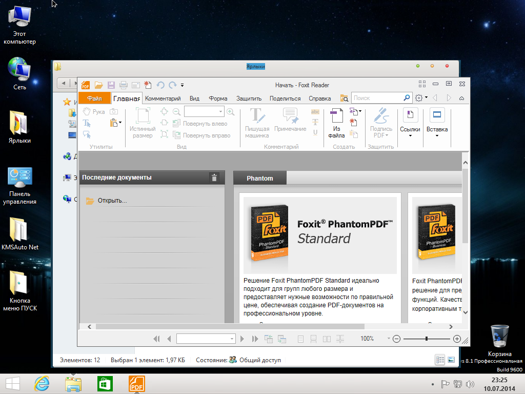
Task: Click into the 'Поиск' search field
Action: pos(377,98)
